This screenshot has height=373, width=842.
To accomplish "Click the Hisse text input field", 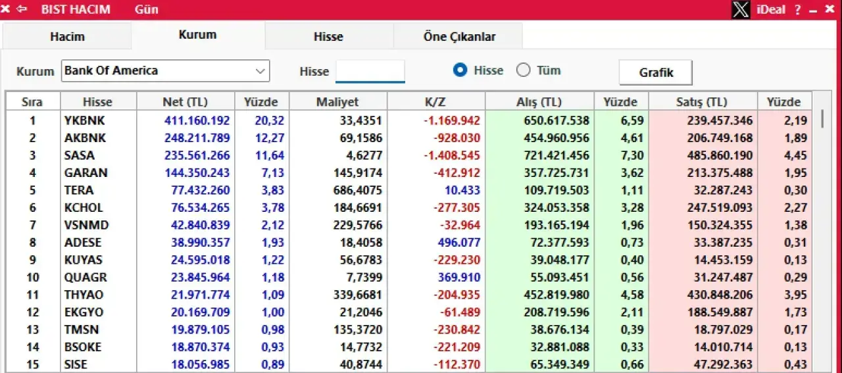I will (370, 71).
